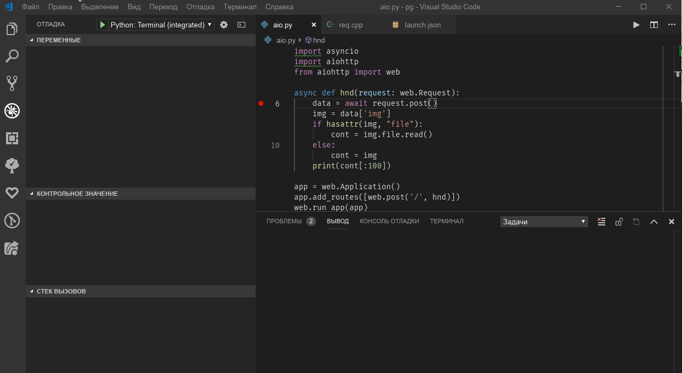Click line number 10 in the gutter
Viewport: 682px width, 373px height.
coord(275,145)
